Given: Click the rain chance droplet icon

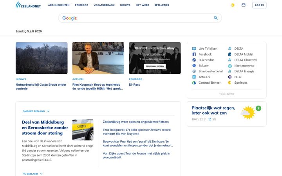Looking at the screenshot, I should (x=210, y=119).
